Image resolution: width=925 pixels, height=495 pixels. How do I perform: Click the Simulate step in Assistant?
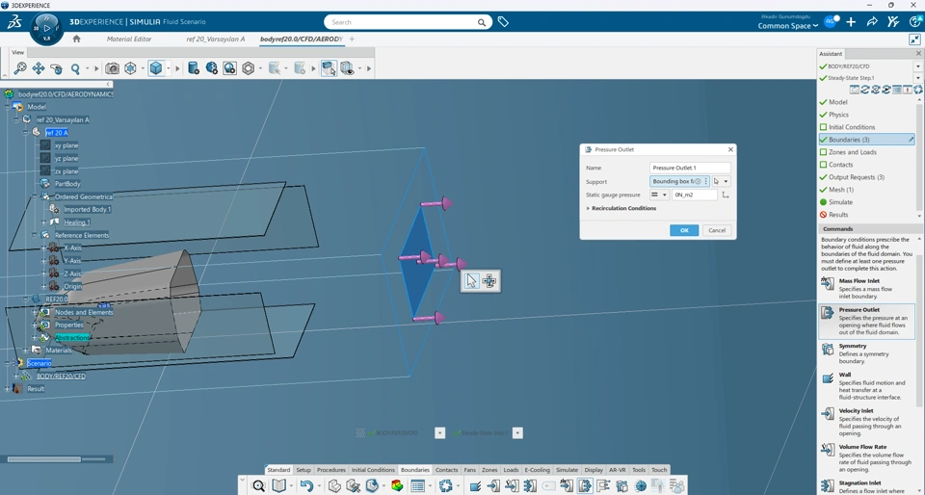[840, 202]
